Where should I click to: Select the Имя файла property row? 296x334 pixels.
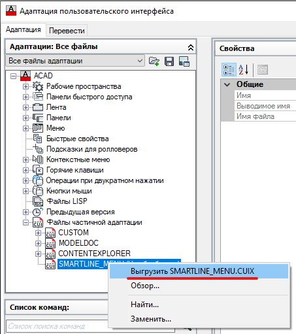tap(265, 116)
